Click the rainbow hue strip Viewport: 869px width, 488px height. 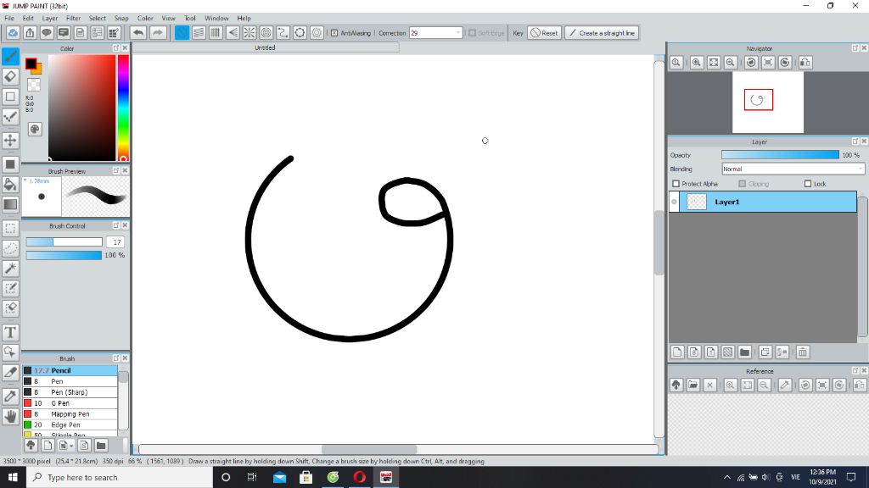[123, 108]
